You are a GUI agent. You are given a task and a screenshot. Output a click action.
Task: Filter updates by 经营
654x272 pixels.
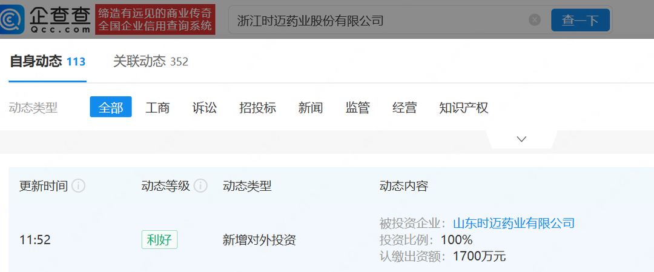(404, 108)
